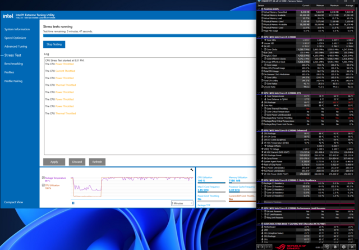
Task: Collapse the ASUS ROG STRIX motherboard group
Action: click(259, 224)
